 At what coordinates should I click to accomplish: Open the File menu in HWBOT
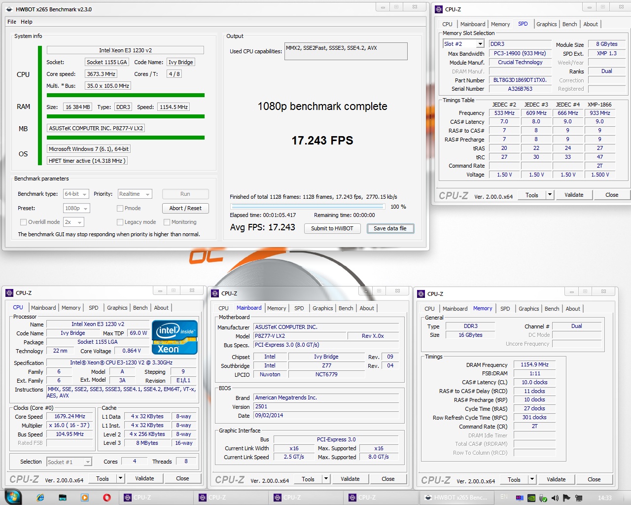tap(12, 22)
